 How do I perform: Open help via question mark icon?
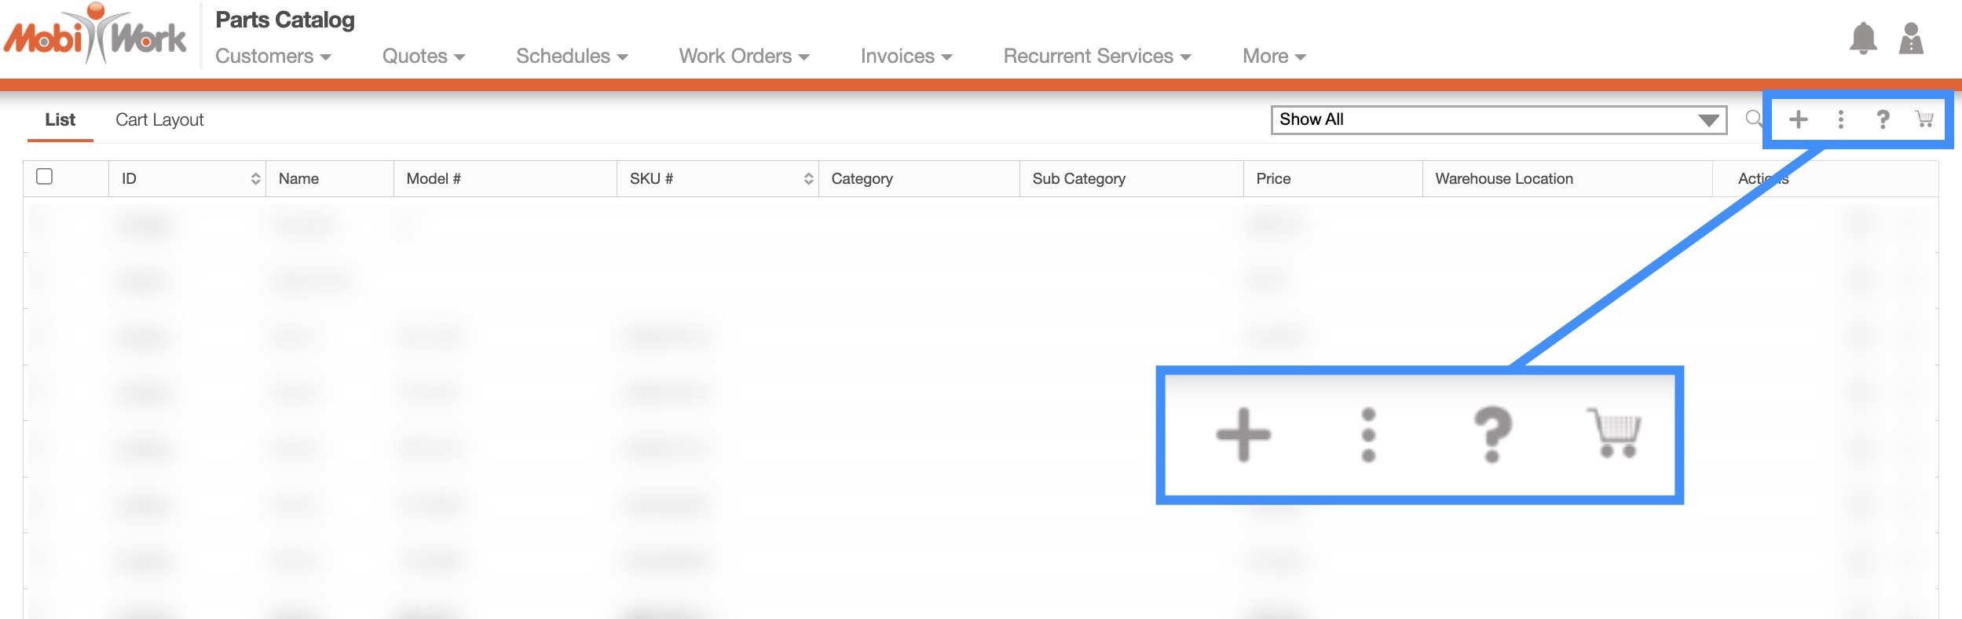pos(1883,119)
